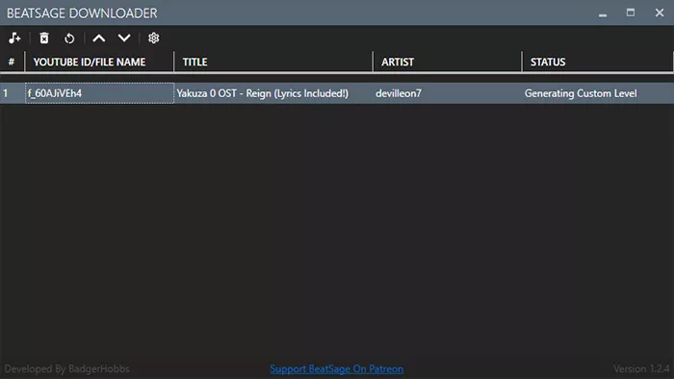Screen dimensions: 674x379
Task: Click the add song music-note icon
Action: [x=14, y=38]
